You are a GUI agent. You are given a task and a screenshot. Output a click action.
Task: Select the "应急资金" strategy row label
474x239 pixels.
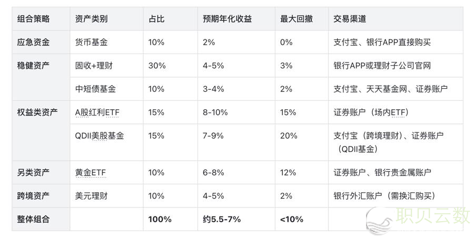click(33, 42)
